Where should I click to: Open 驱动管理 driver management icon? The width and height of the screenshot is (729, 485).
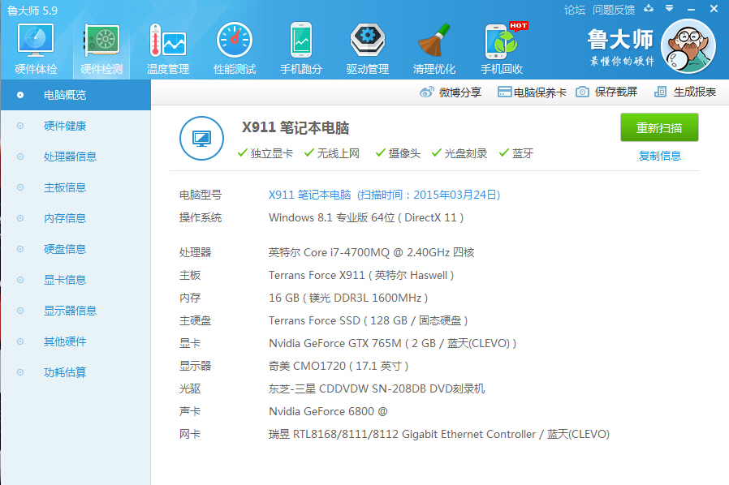[x=367, y=49]
